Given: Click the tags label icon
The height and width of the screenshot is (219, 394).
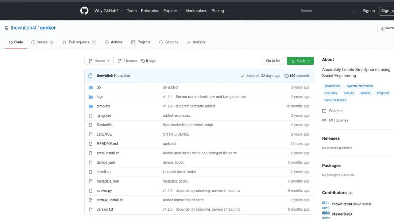Looking at the screenshot, I should coord(143,61).
